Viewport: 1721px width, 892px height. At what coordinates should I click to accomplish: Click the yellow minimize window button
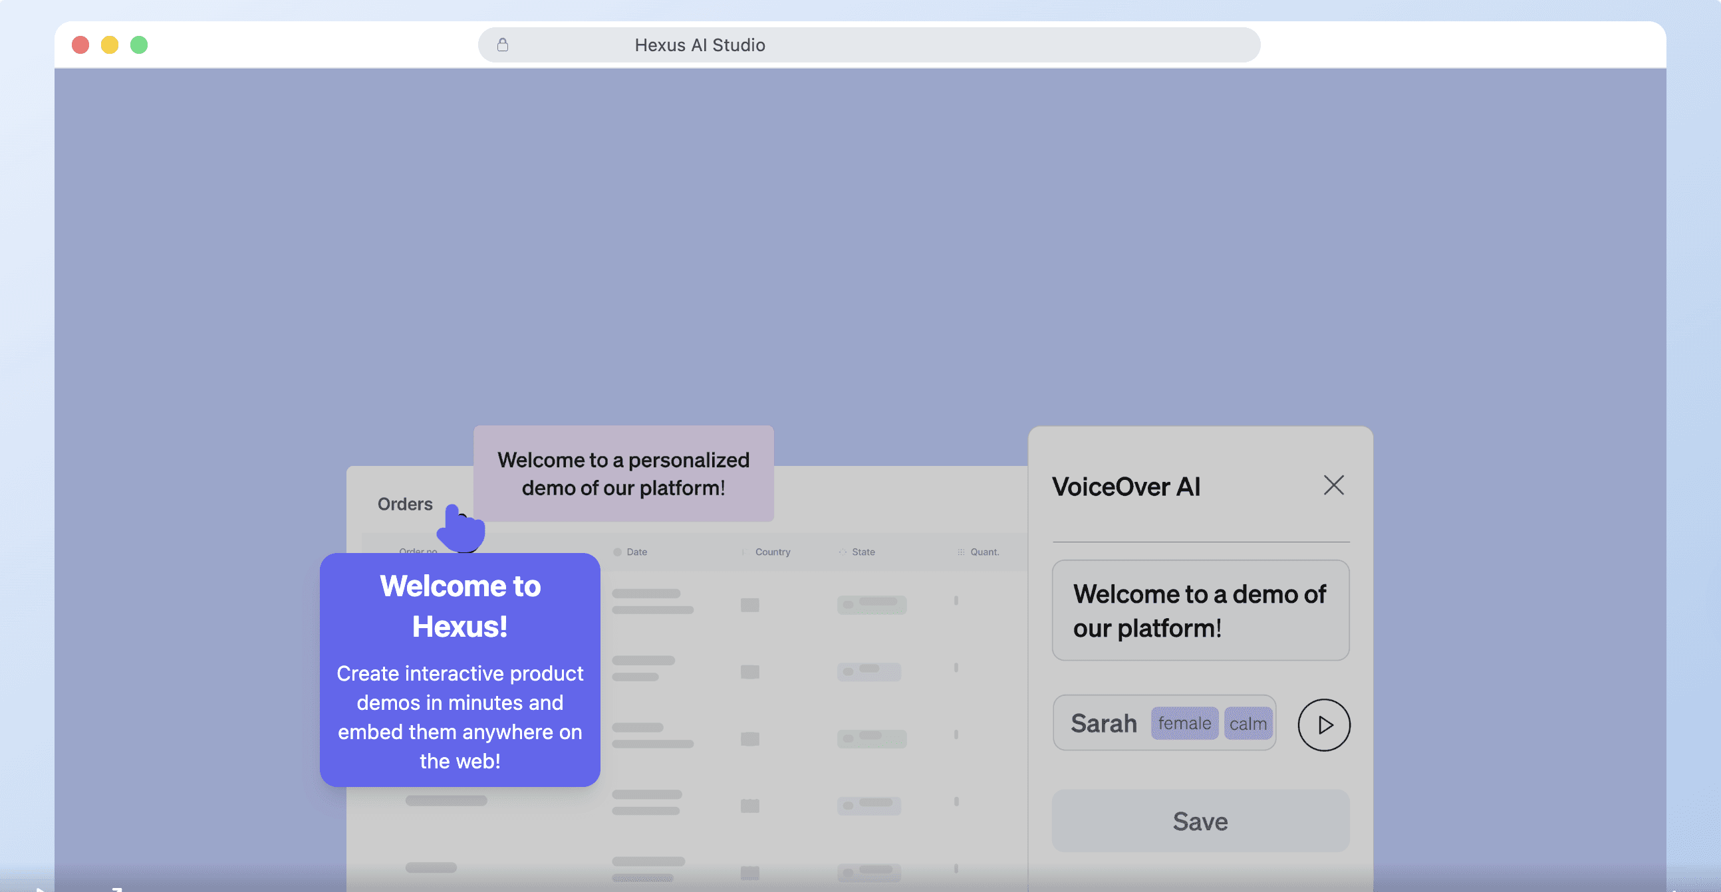pyautogui.click(x=110, y=45)
